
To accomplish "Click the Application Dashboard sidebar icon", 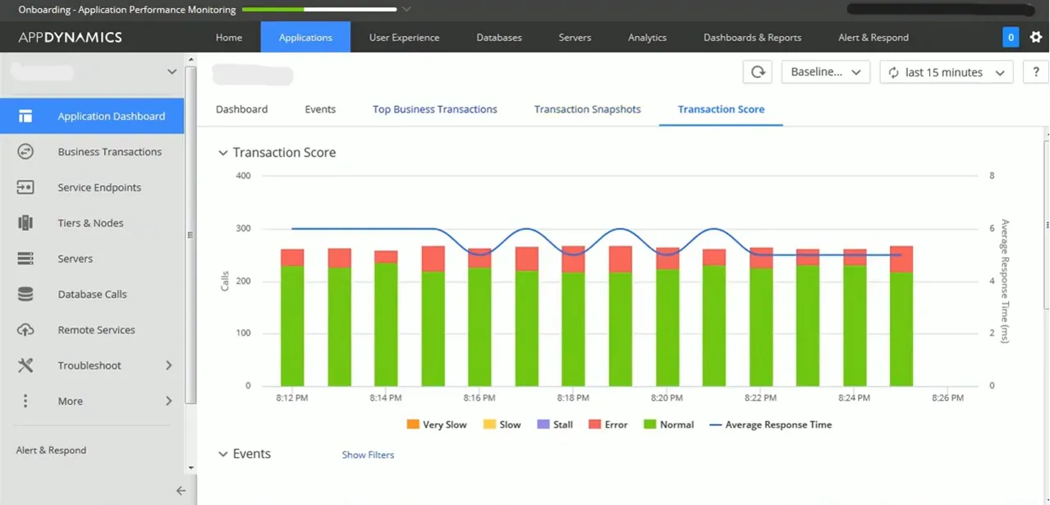I will (x=25, y=116).
